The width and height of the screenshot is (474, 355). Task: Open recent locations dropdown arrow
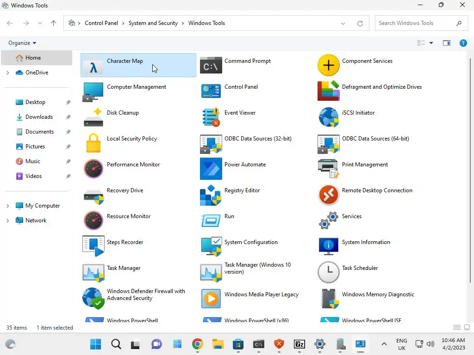[x=40, y=23]
